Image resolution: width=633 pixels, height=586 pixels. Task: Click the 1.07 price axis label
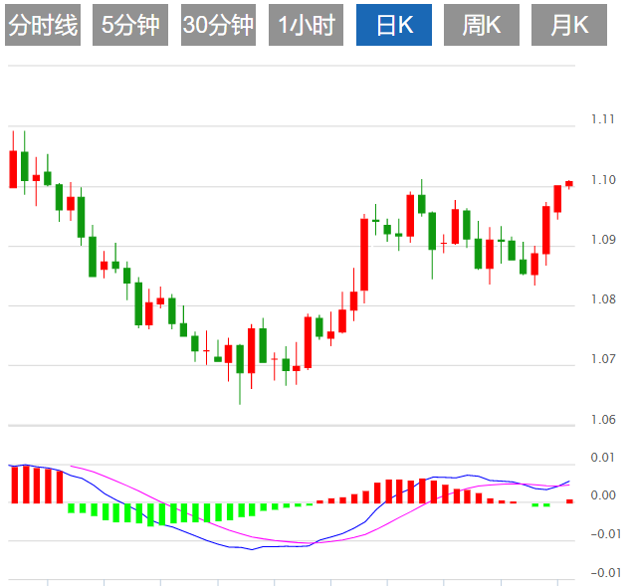603,359
